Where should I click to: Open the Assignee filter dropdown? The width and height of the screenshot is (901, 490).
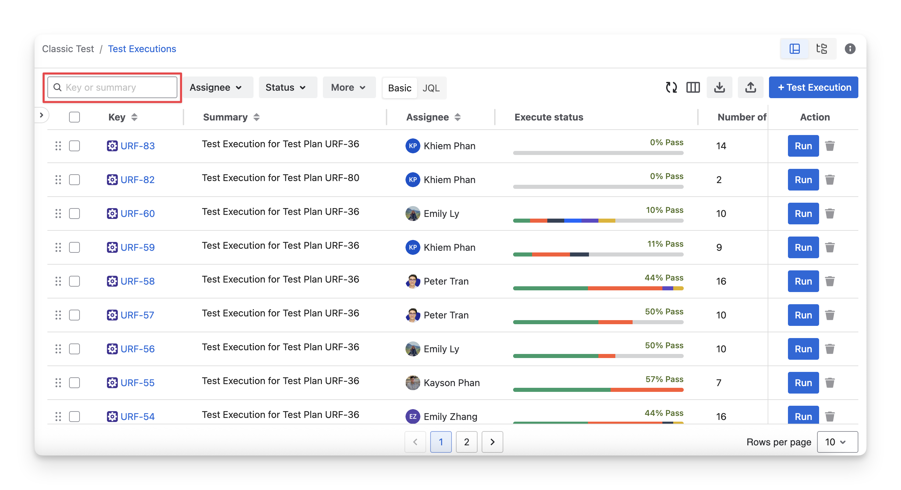tap(216, 87)
